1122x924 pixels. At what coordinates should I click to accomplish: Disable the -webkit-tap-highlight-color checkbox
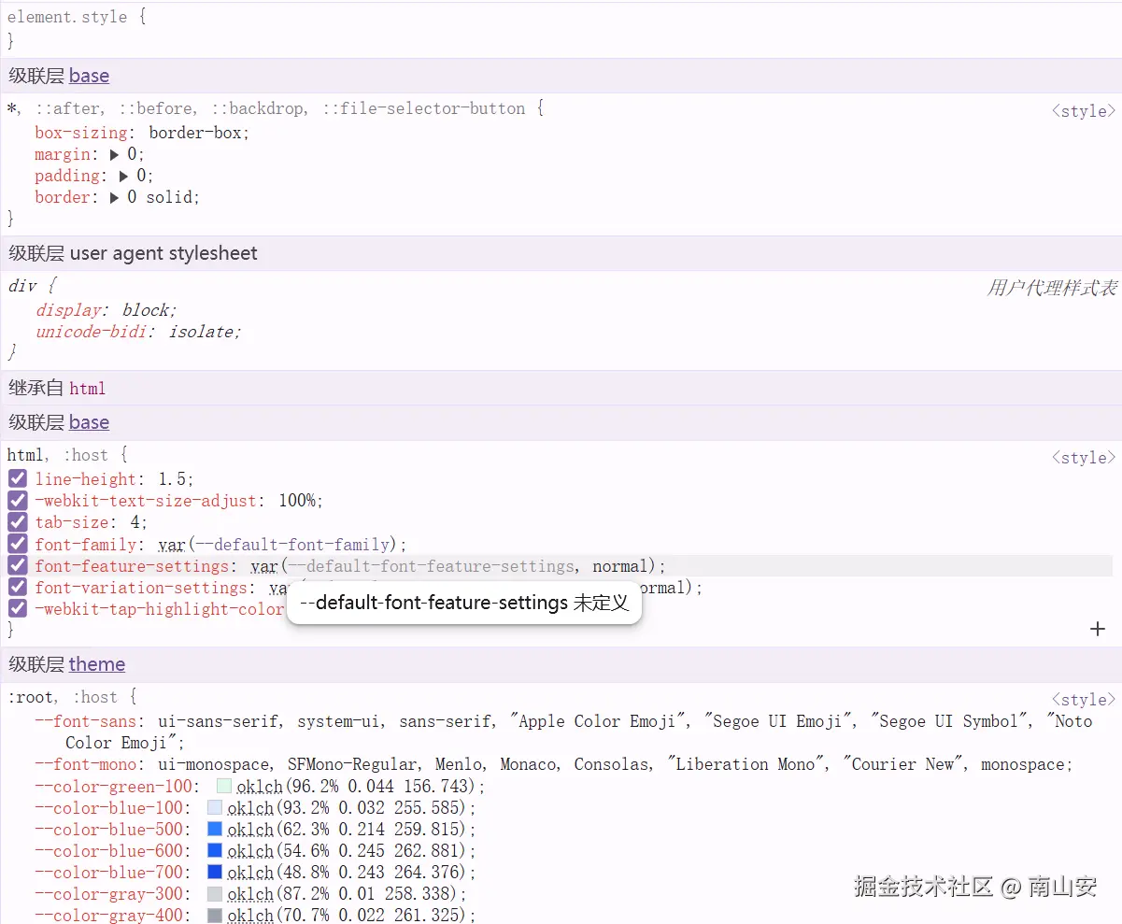[x=18, y=609]
